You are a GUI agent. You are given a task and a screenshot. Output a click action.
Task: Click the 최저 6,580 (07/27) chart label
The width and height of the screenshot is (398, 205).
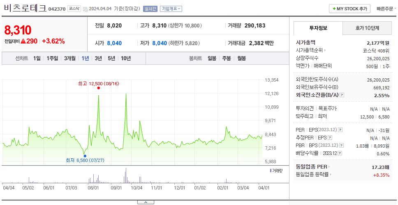point(85,160)
